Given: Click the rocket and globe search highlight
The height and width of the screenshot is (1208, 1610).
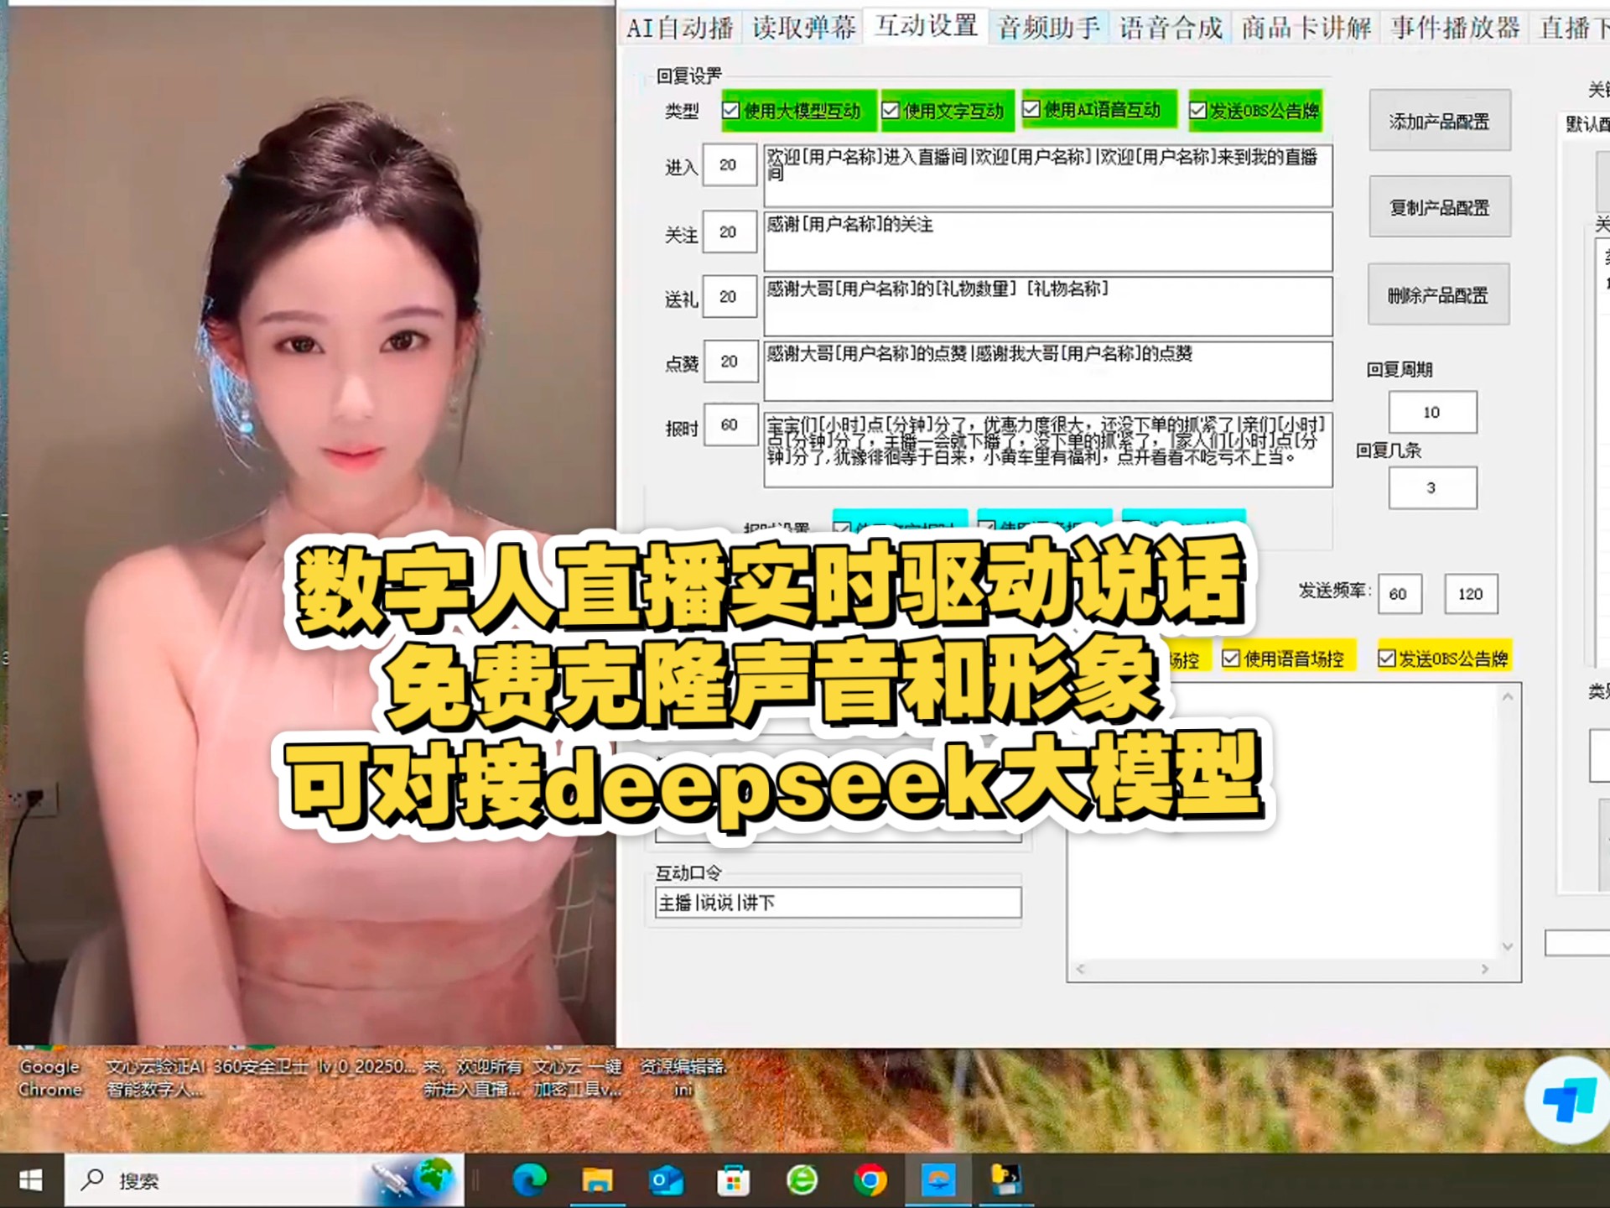Looking at the screenshot, I should (415, 1180).
